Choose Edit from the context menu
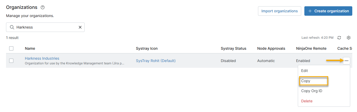 point(305,71)
